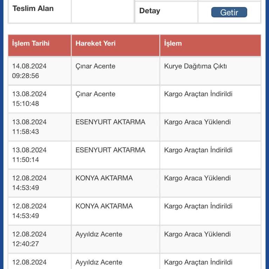
Task: Click the İşlem column header
Action: click(x=173, y=44)
